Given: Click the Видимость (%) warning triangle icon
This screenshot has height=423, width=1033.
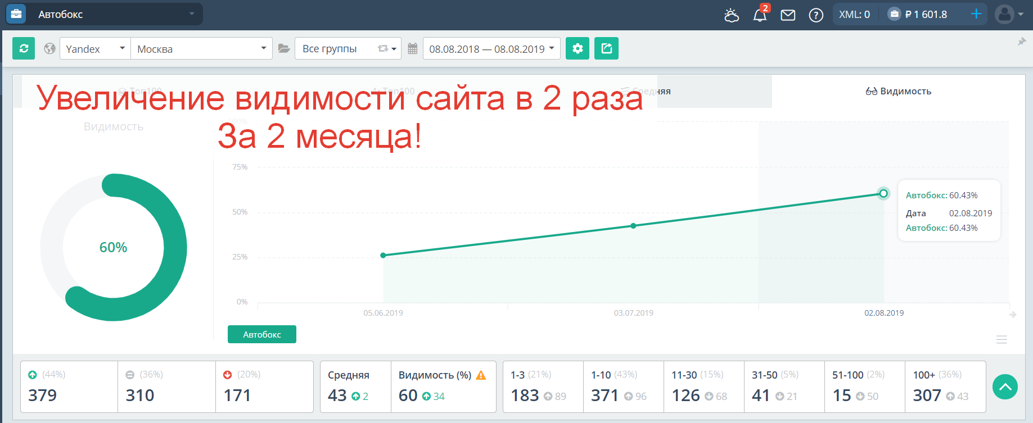Looking at the screenshot, I should [481, 375].
